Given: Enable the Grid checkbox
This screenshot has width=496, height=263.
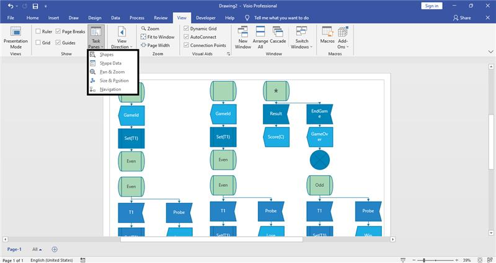Looking at the screenshot, I should point(38,42).
